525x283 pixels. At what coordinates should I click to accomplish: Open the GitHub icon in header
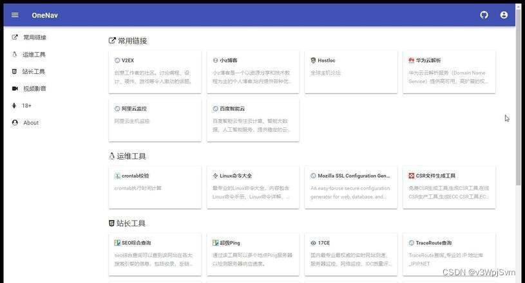484,15
